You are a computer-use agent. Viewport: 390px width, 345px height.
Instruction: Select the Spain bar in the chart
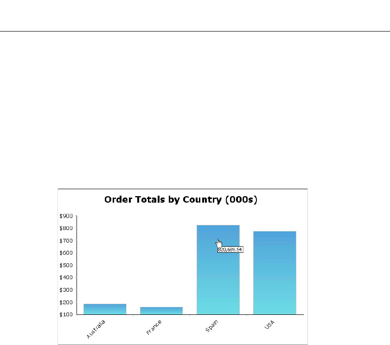coord(218,269)
